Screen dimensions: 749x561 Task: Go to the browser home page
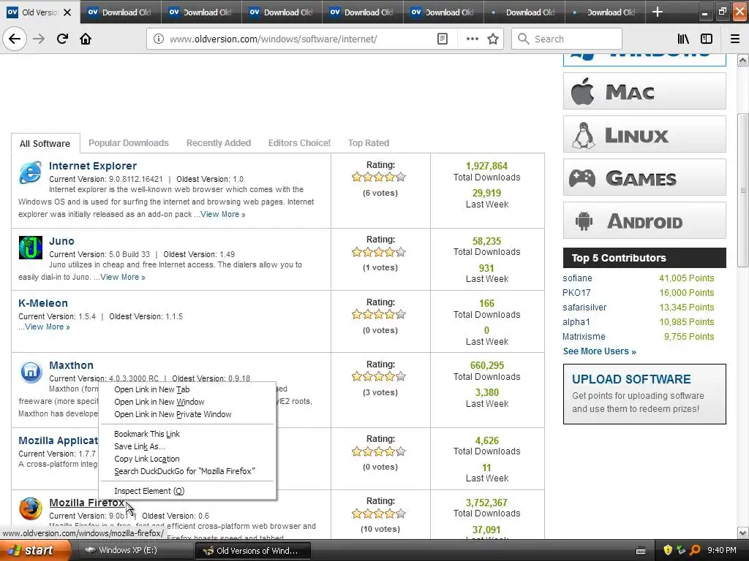[x=86, y=39]
